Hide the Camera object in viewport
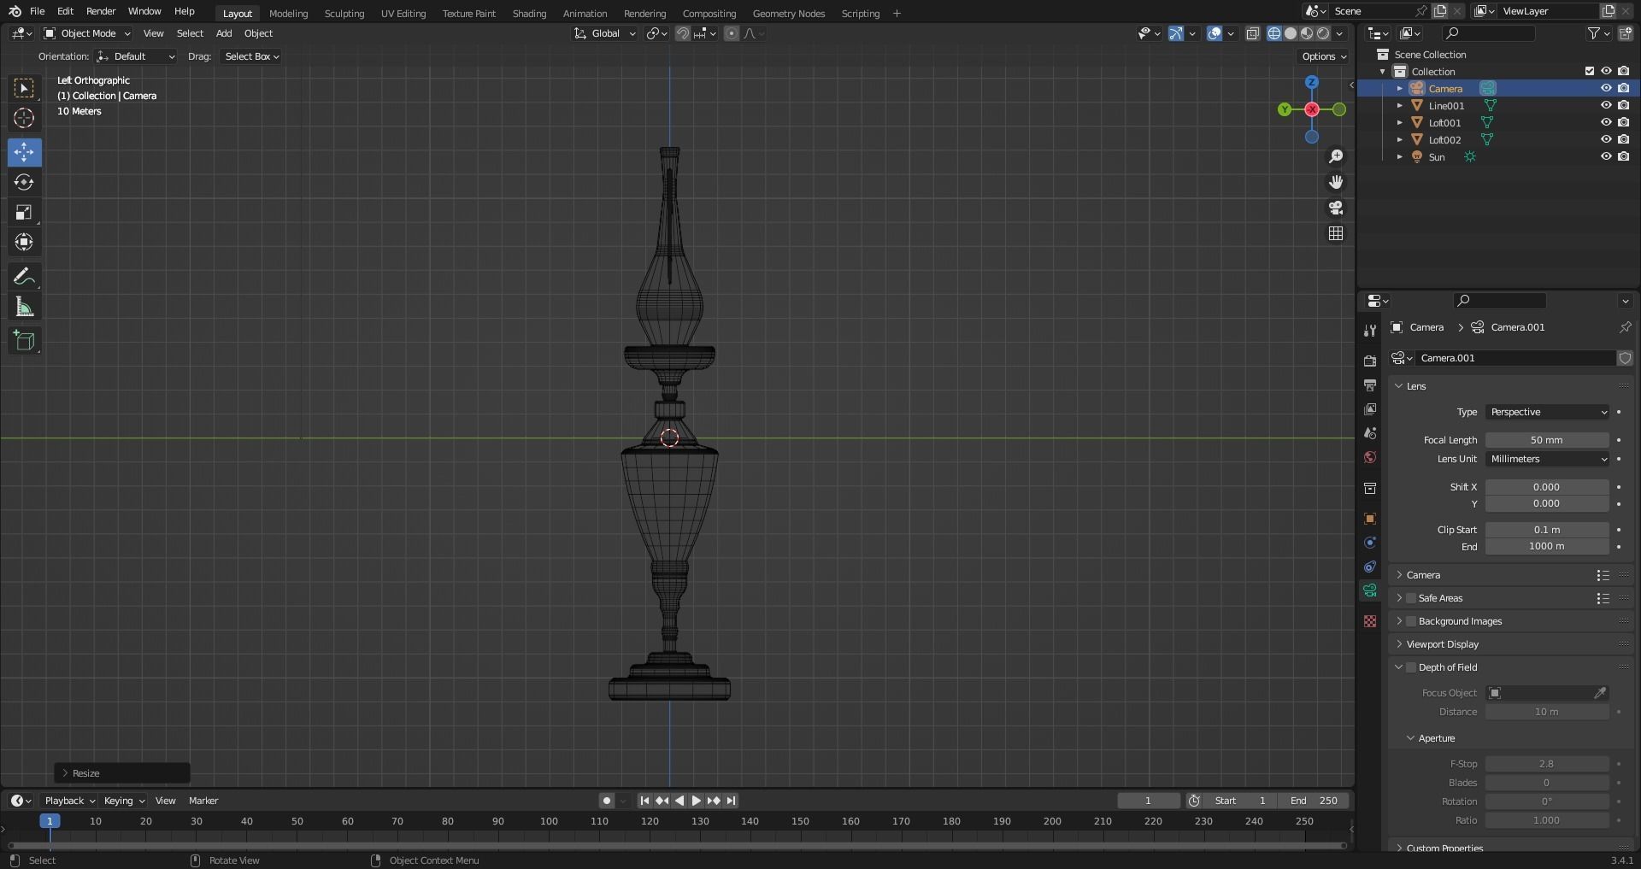Screen dimensions: 1641x869 point(1606,88)
